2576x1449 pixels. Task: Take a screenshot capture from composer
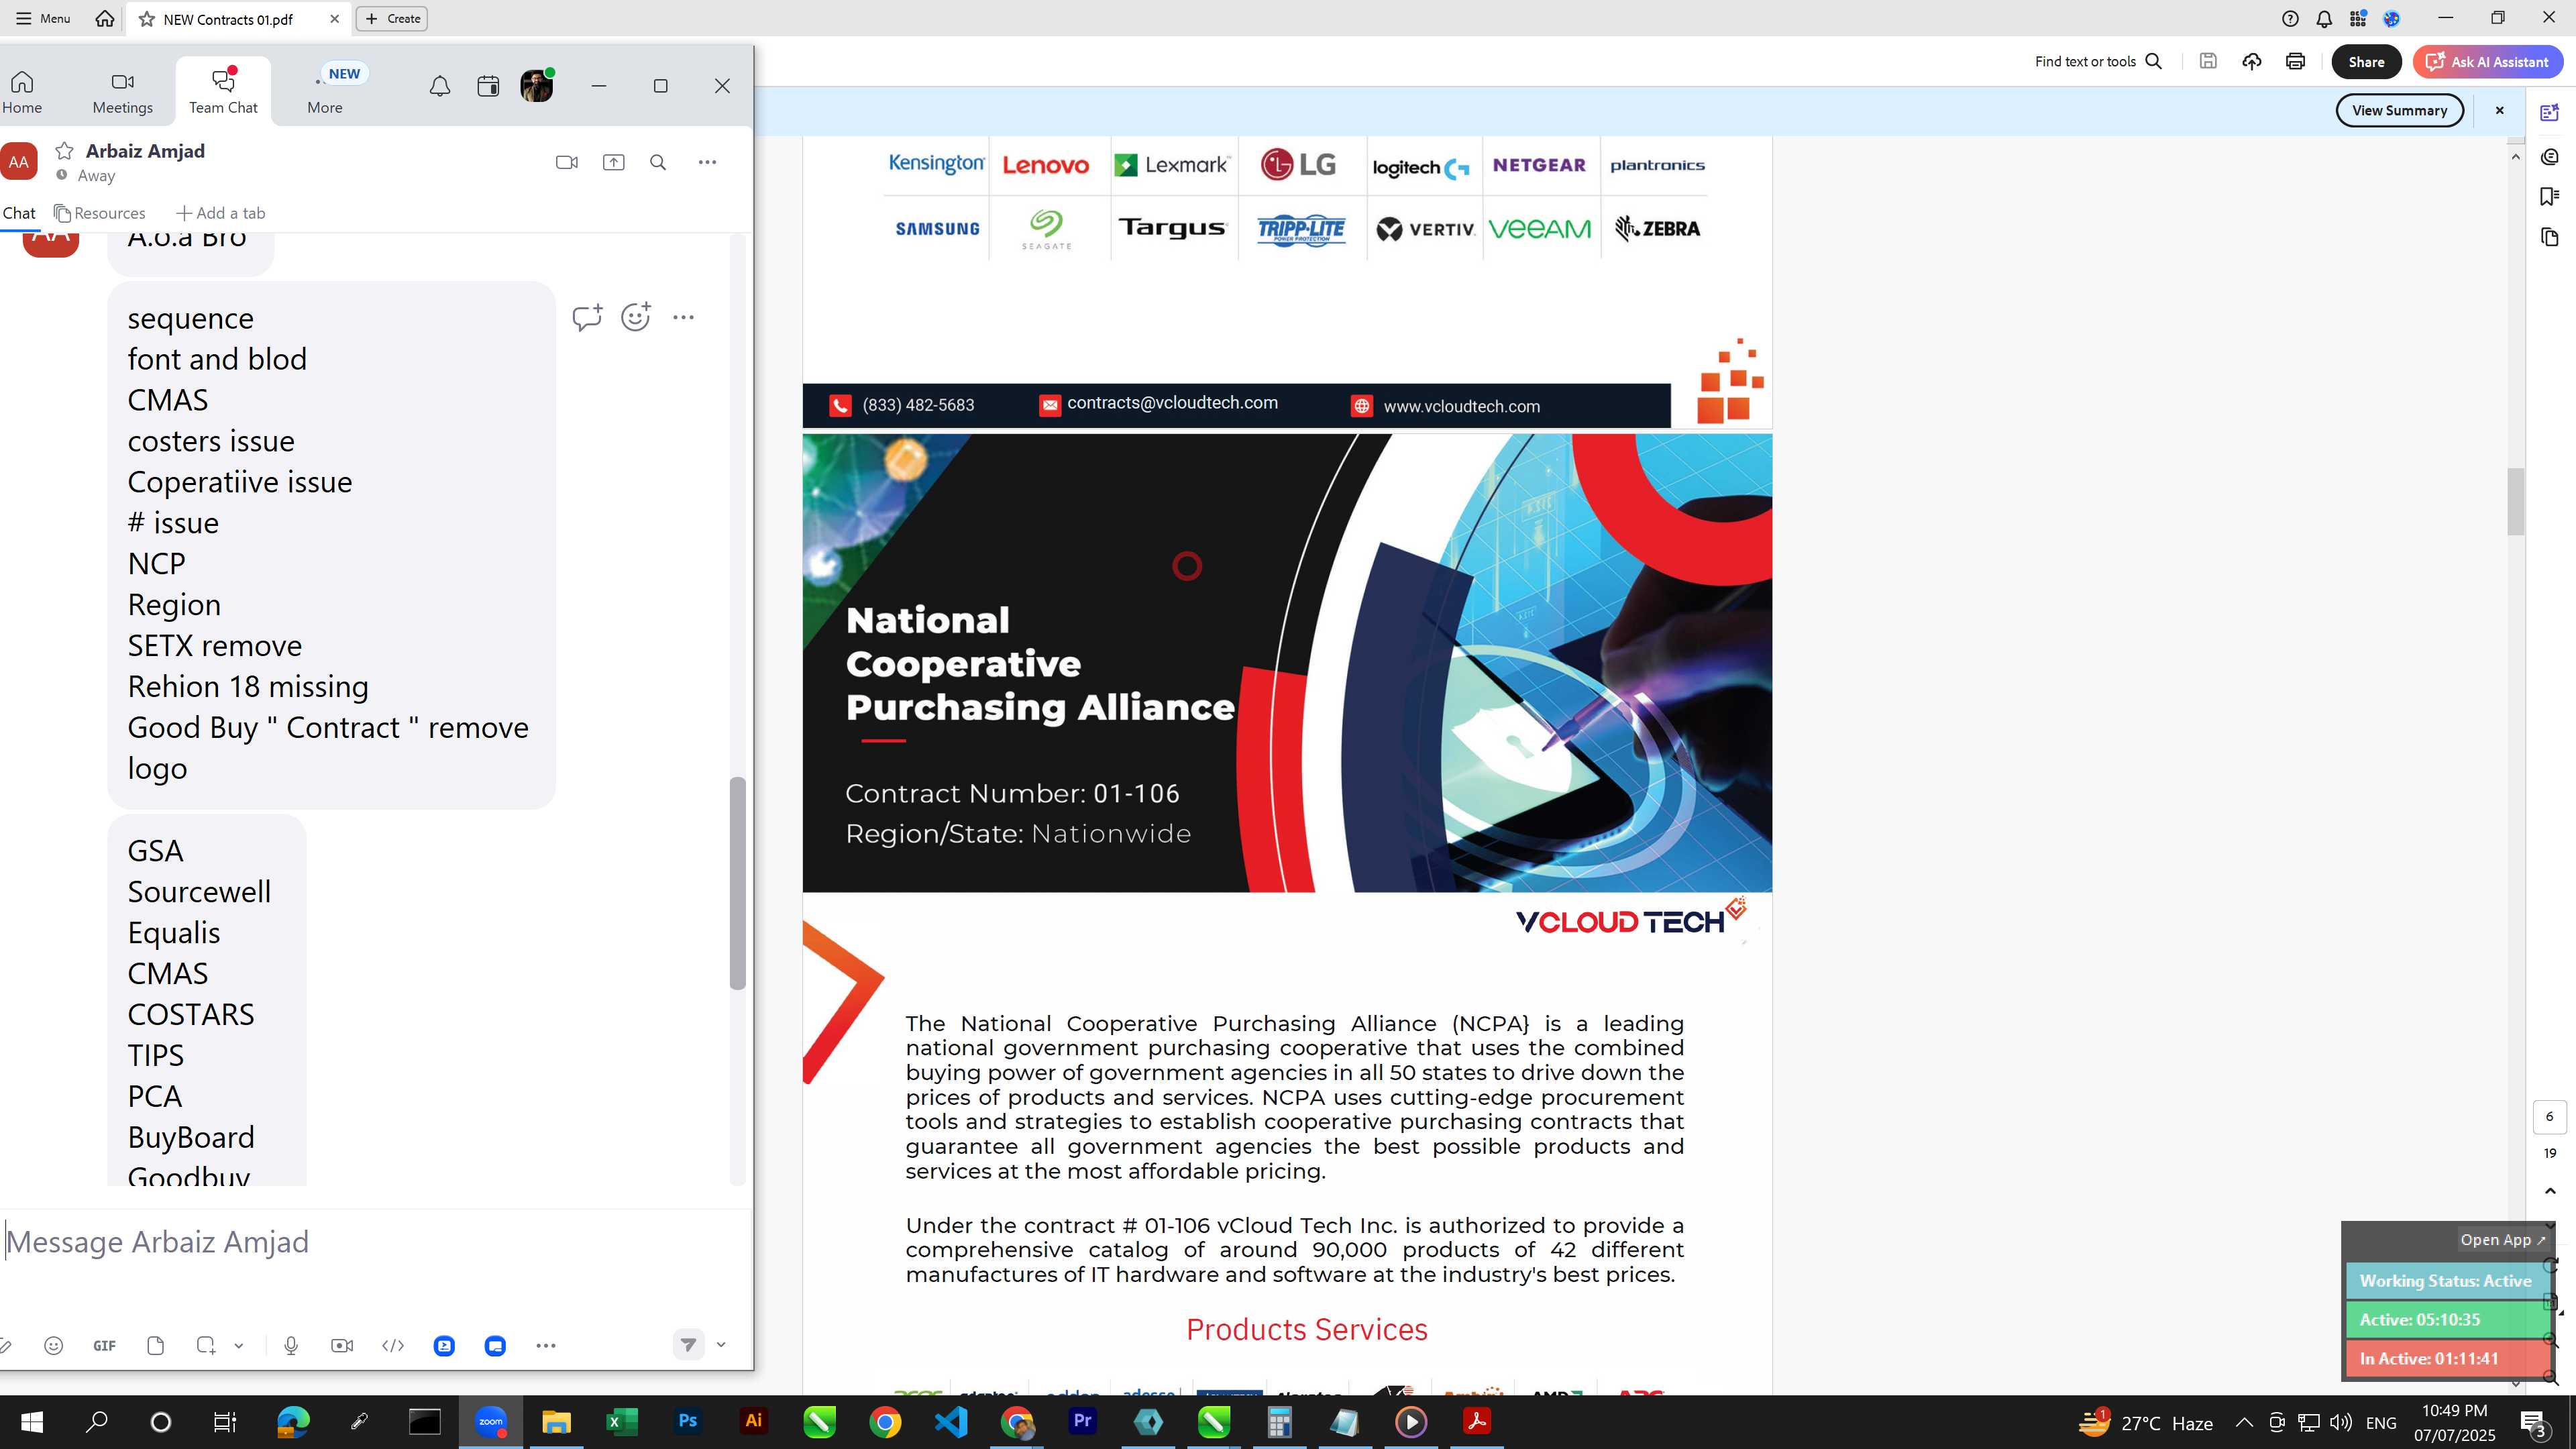point(206,1346)
